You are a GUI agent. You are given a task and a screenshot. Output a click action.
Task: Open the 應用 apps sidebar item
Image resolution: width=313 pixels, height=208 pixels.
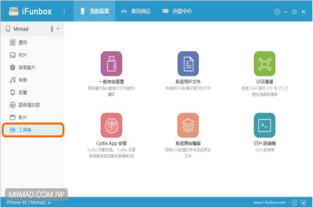tap(18, 43)
